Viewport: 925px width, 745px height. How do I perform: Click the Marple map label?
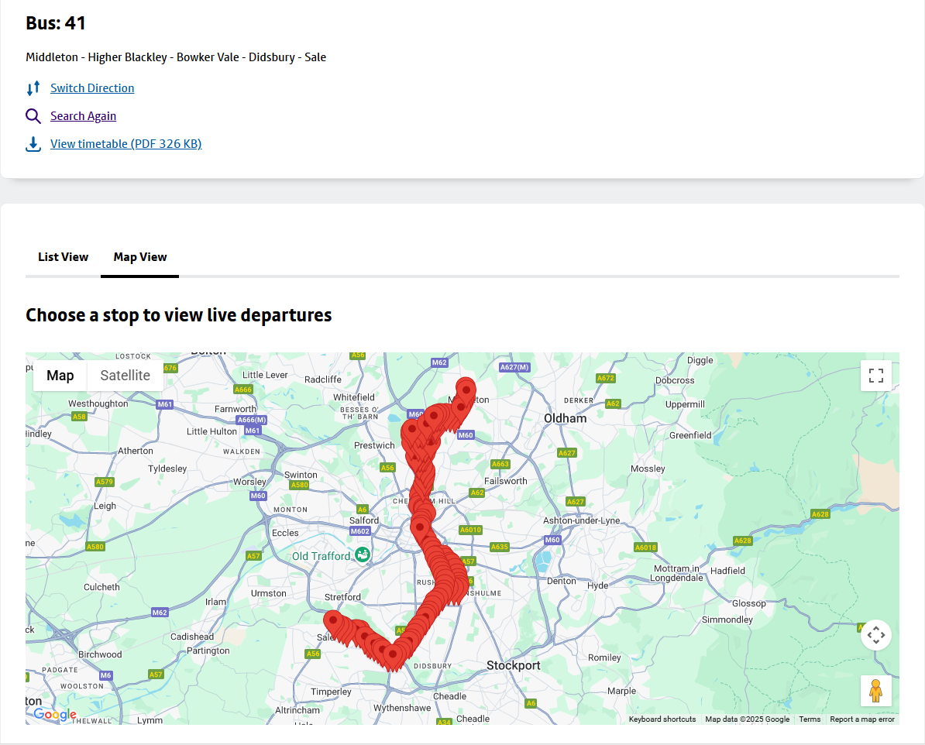[x=622, y=691]
